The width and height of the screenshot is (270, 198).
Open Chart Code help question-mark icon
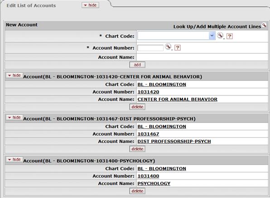pos(230,36)
